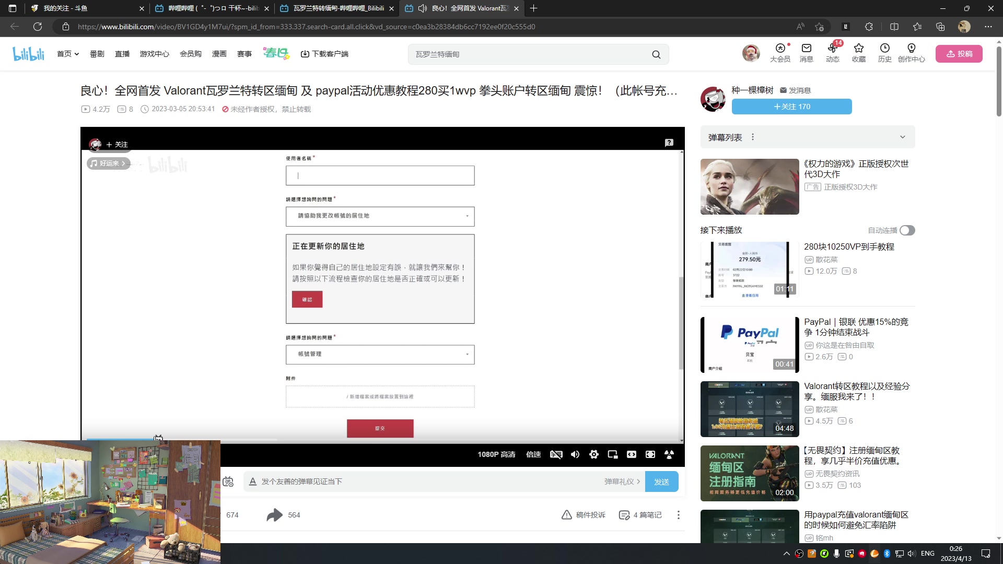1003x564 pixels.
Task: Open uploader 种一棵樟树 profile
Action: pyautogui.click(x=752, y=90)
